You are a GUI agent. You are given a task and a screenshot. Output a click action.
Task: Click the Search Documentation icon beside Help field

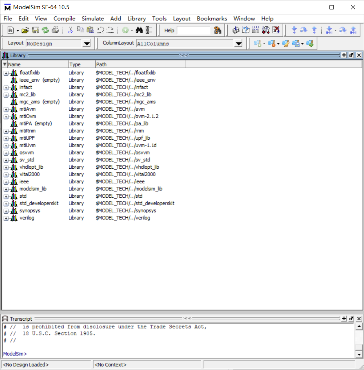[x=217, y=30]
